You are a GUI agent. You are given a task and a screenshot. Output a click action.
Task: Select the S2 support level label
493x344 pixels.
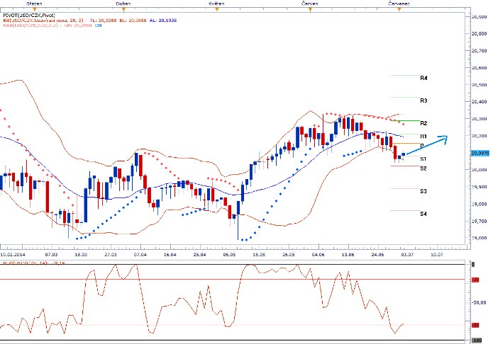(423, 168)
